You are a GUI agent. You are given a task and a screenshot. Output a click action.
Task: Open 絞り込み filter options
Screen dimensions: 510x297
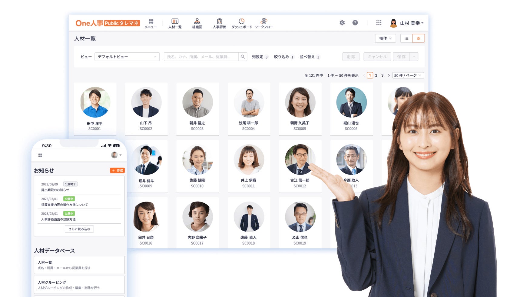pos(284,57)
